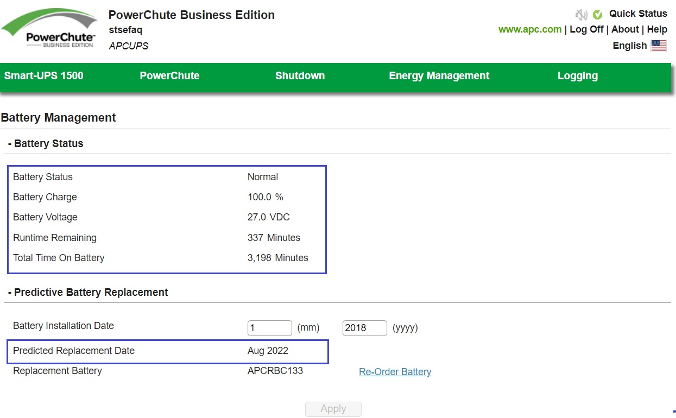Click the Replacement Battery label
Image resolution: width=676 pixels, height=418 pixels.
click(58, 371)
